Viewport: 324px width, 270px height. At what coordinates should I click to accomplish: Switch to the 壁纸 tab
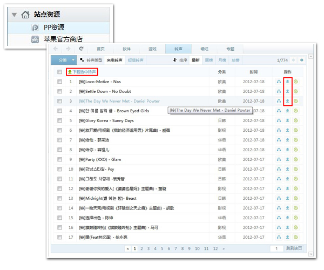pyautogui.click(x=204, y=49)
